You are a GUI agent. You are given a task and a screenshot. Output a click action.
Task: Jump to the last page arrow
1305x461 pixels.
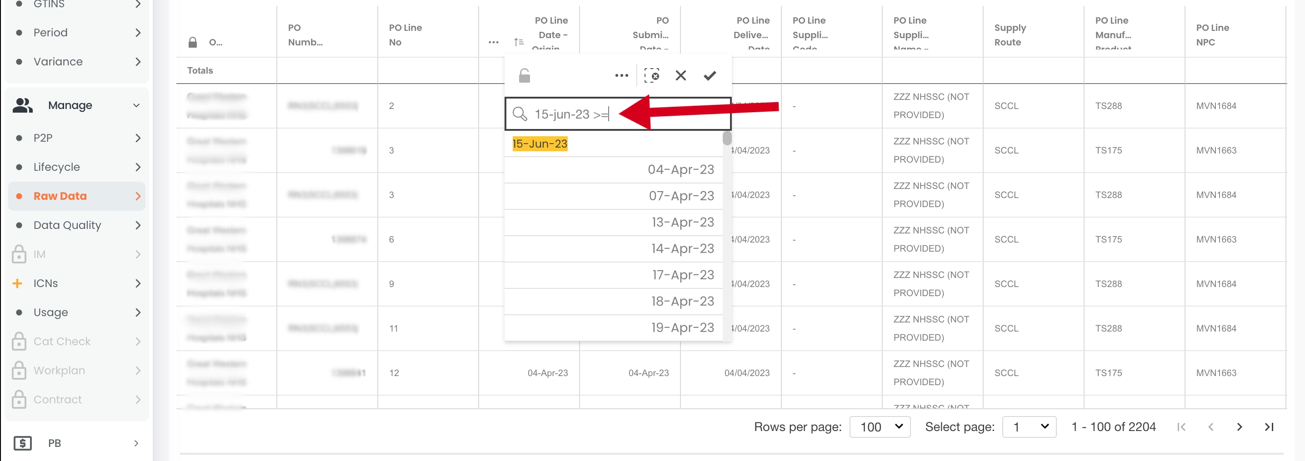(1269, 426)
